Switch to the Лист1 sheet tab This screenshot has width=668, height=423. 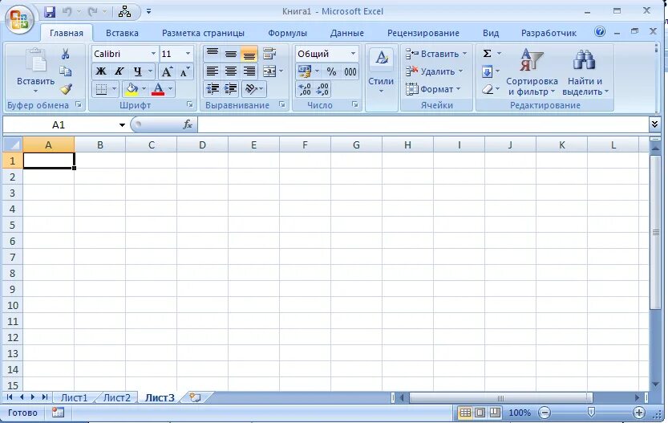[x=74, y=398]
